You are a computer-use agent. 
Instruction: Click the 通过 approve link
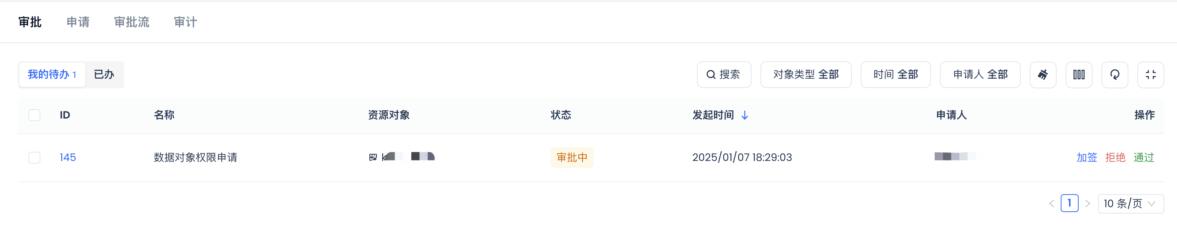[1143, 157]
